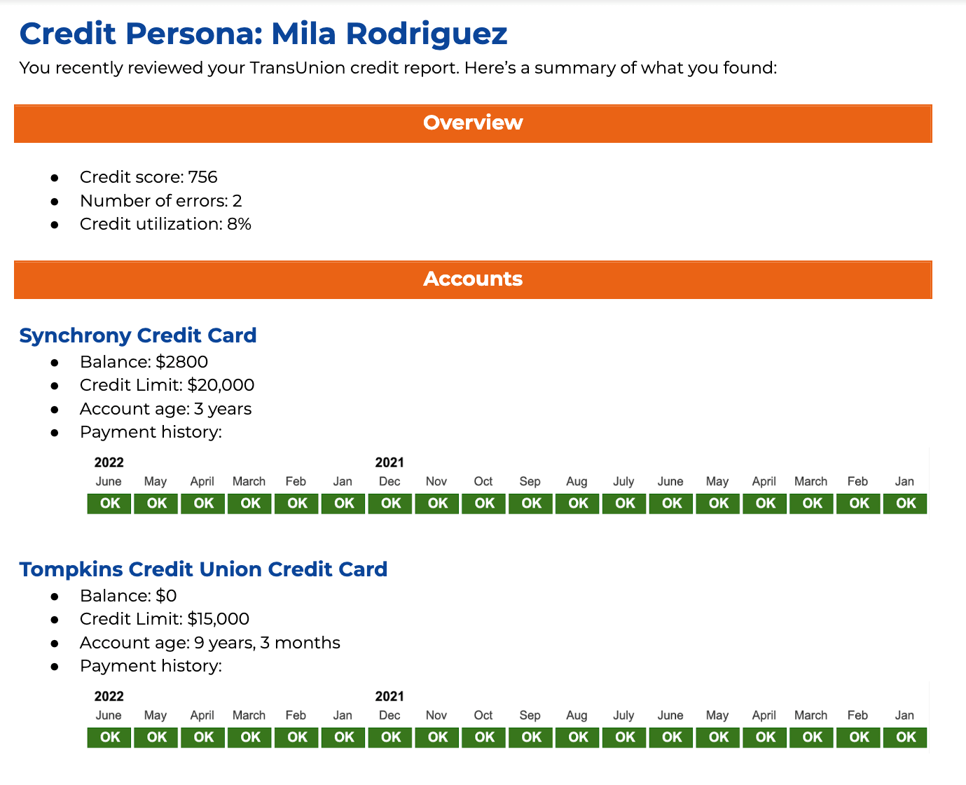The height and width of the screenshot is (785, 966).
Task: Click Tompkins Balance: $0 line
Action: point(128,596)
